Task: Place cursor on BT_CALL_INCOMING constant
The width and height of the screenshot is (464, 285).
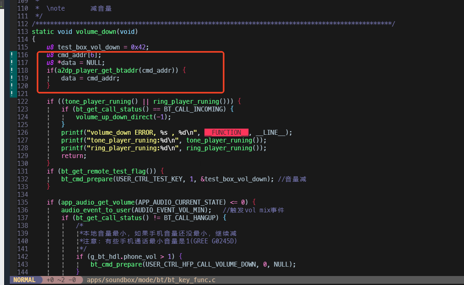Action: click(x=193, y=109)
